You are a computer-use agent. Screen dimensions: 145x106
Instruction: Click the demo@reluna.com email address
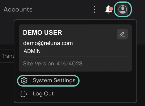[48, 43]
